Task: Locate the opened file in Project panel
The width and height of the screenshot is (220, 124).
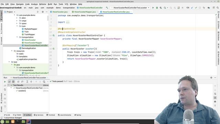Action: [37, 12]
